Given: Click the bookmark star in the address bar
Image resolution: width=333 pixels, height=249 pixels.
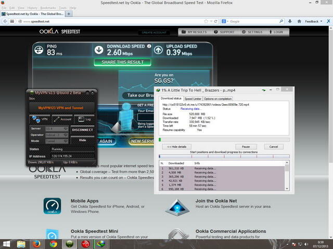Looking at the screenshot, I should pyautogui.click(x=206, y=21).
